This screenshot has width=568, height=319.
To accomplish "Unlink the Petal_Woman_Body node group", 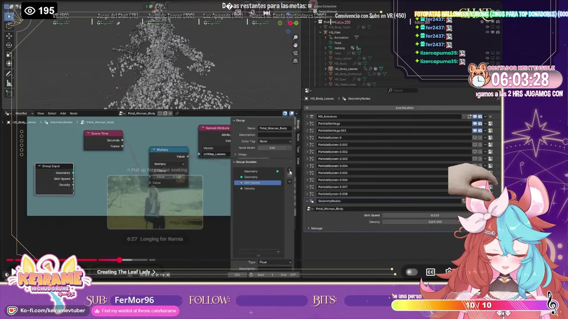I will pyautogui.click(x=170, y=113).
